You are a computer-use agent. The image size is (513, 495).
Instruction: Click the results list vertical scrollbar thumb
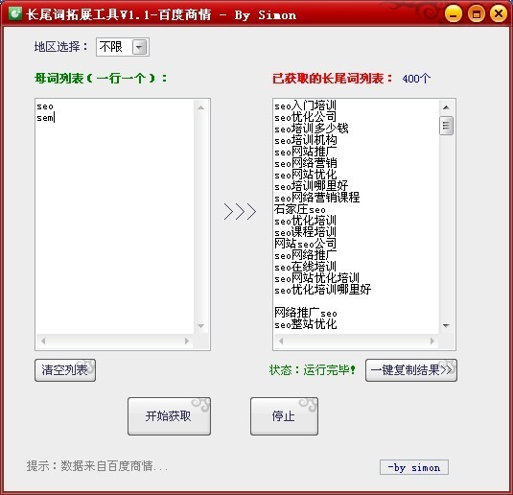(446, 126)
